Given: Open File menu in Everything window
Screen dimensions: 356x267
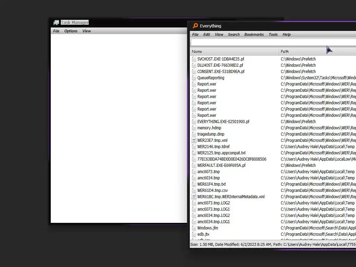Looking at the screenshot, I should [195, 34].
